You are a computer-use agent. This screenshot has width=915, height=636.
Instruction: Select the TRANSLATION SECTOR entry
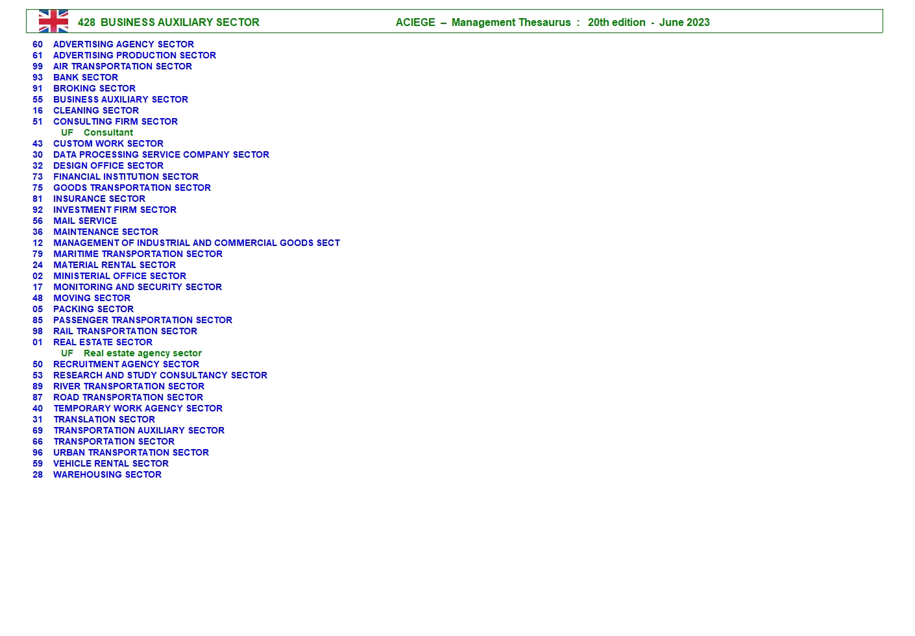(104, 420)
